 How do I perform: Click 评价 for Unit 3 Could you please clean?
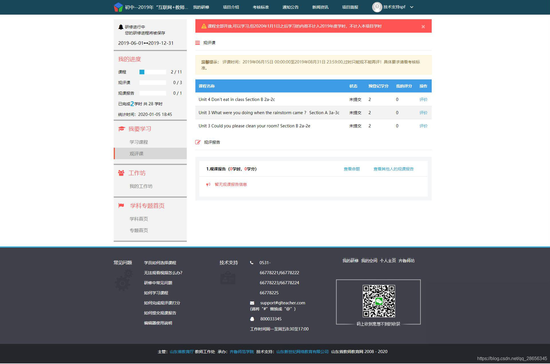pos(423,126)
